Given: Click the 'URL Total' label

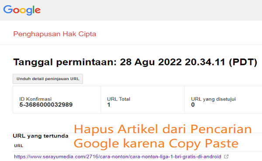Looking at the screenshot, I should point(118,99).
